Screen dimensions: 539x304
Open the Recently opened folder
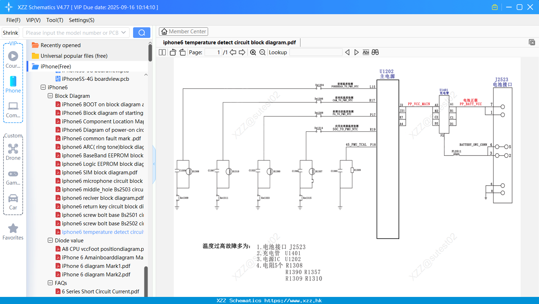(61, 45)
